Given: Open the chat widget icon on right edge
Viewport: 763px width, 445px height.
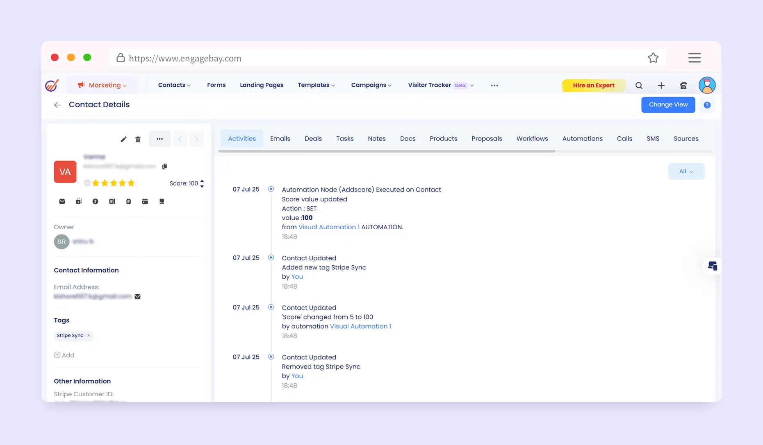Looking at the screenshot, I should [x=712, y=266].
